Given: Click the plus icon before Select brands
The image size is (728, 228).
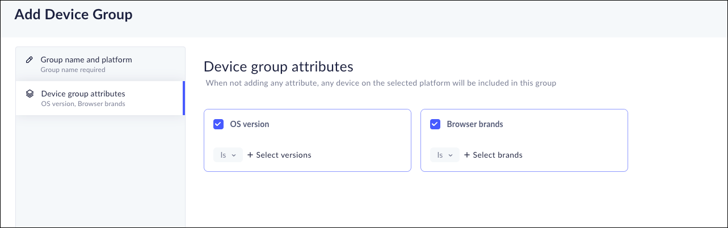Looking at the screenshot, I should pos(467,155).
